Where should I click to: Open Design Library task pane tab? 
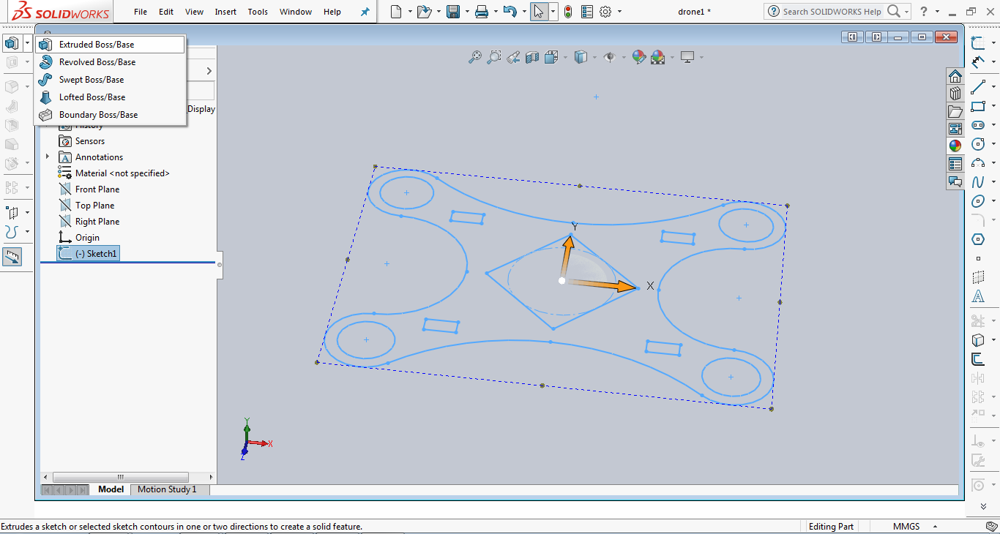click(955, 94)
